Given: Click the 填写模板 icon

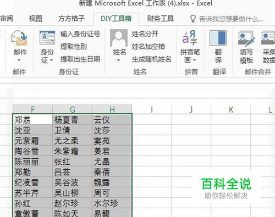Looking at the screenshot, I should [246, 38].
